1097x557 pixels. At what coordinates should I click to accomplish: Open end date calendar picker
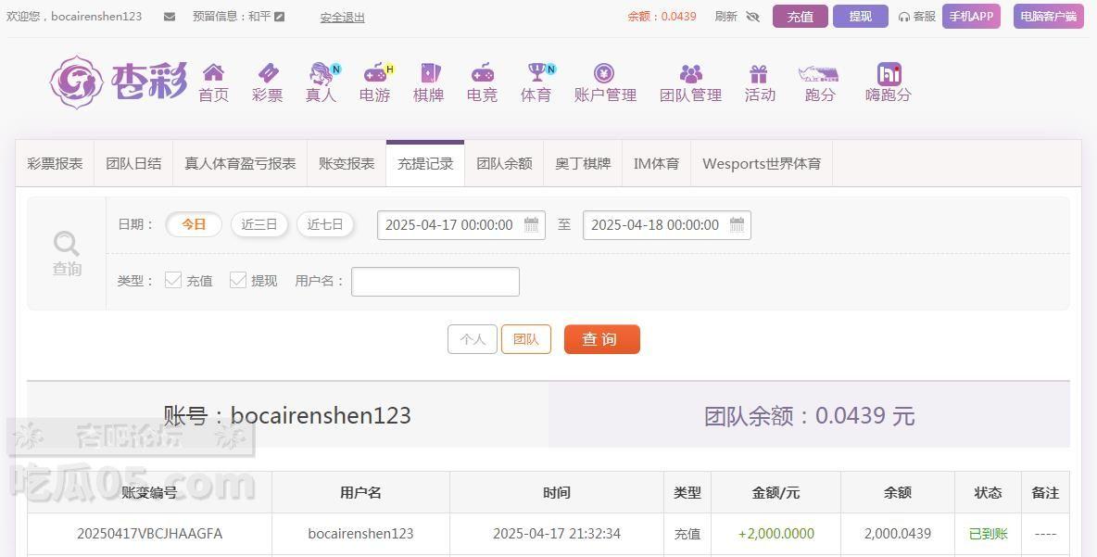(x=737, y=224)
